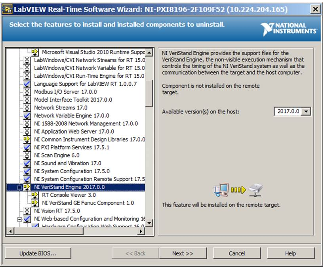
Task: Click the Cancel button
Action: pos(236,253)
